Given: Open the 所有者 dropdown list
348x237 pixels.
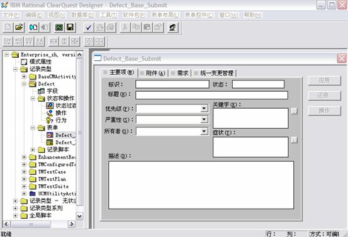Looking at the screenshot, I should click(204, 131).
